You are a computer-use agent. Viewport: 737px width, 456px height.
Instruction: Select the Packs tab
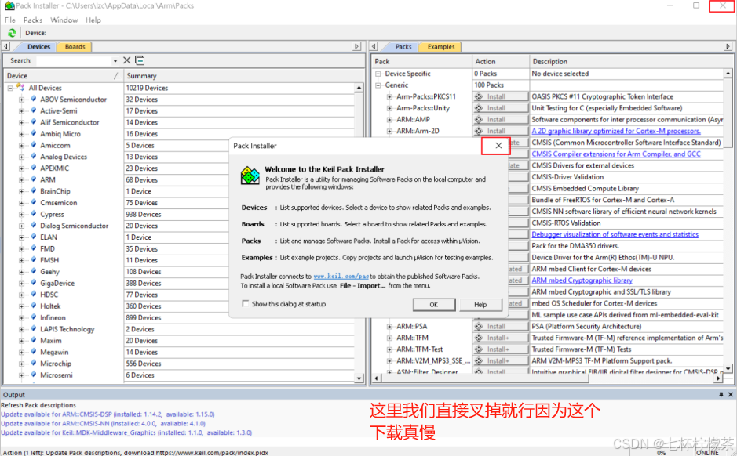tap(403, 47)
